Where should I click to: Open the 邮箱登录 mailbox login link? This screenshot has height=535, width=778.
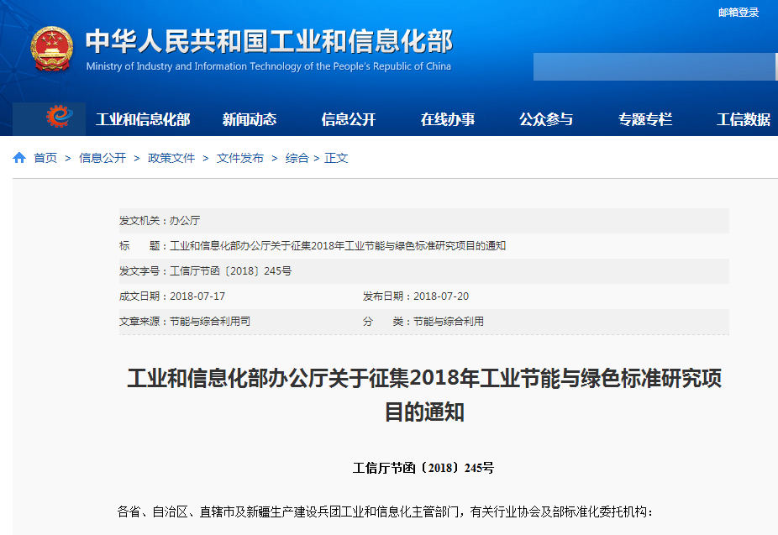coord(739,13)
